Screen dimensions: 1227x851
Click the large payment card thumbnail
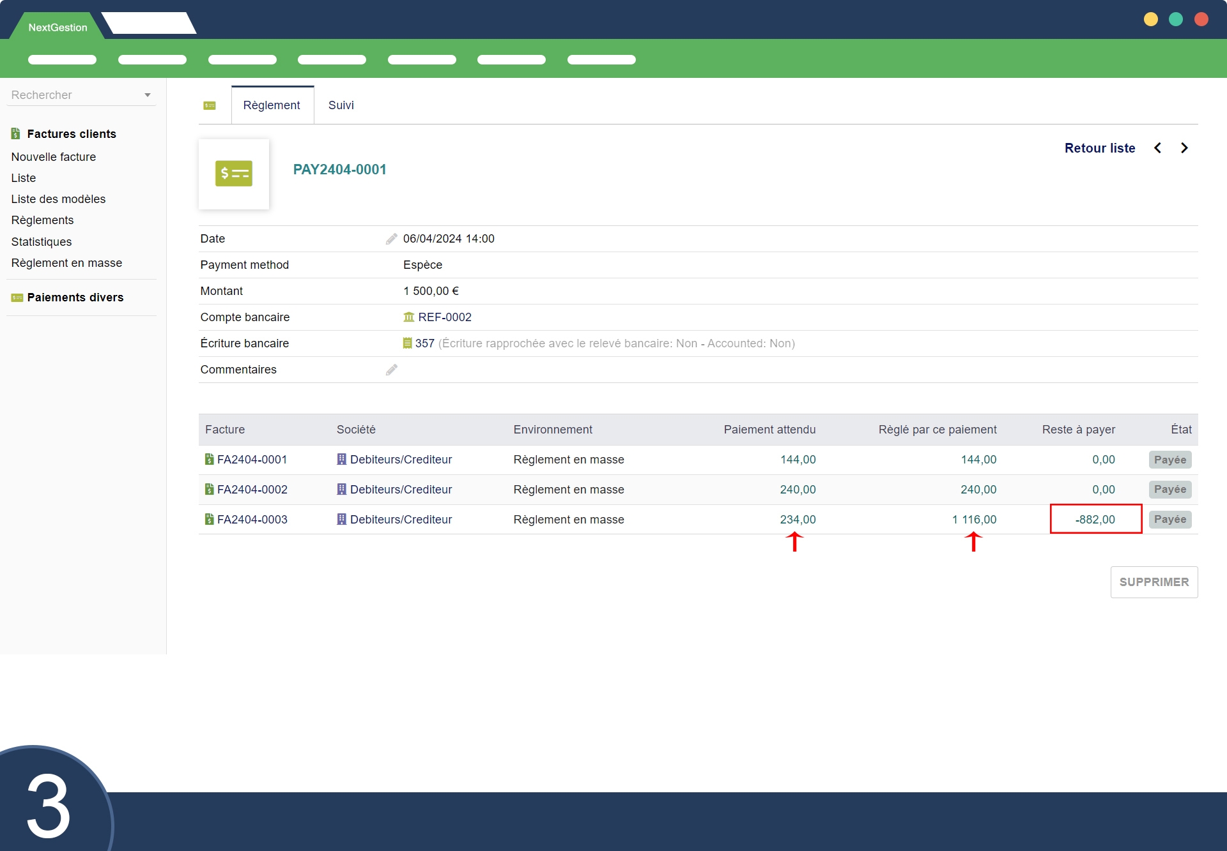[234, 174]
